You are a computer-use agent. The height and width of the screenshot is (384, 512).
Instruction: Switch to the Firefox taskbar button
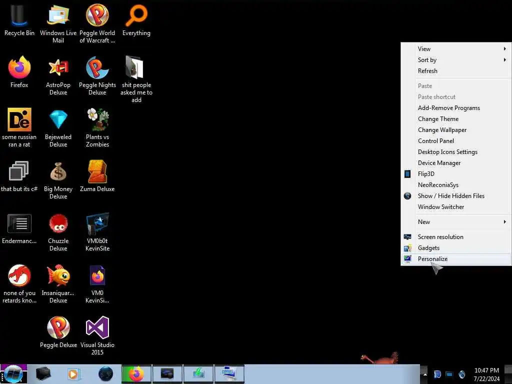pos(136,374)
